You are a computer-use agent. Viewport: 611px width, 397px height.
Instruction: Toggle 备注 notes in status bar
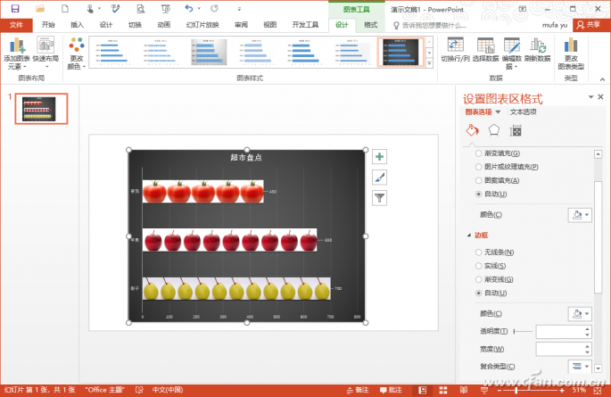coord(358,390)
